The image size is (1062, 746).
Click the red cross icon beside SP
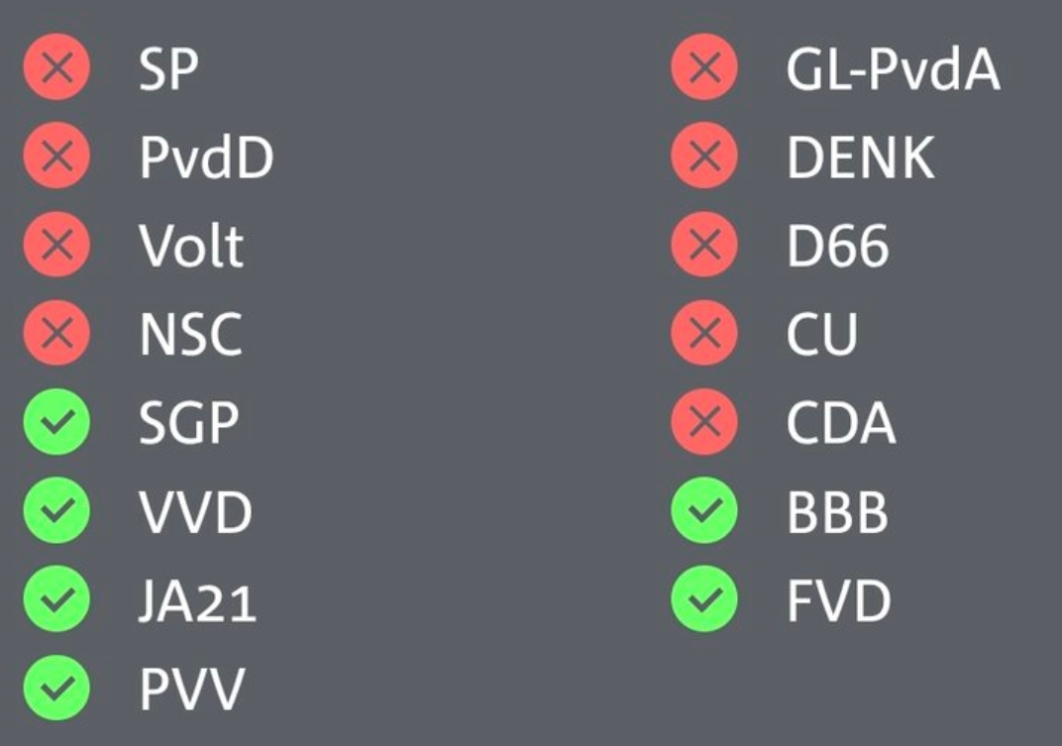pyautogui.click(x=56, y=67)
